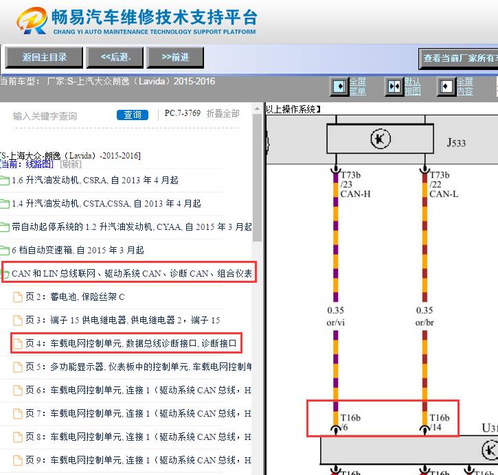This screenshot has width=498, height=475.
Task: Click the orange-violet CAN-H wire
Action: [335, 238]
